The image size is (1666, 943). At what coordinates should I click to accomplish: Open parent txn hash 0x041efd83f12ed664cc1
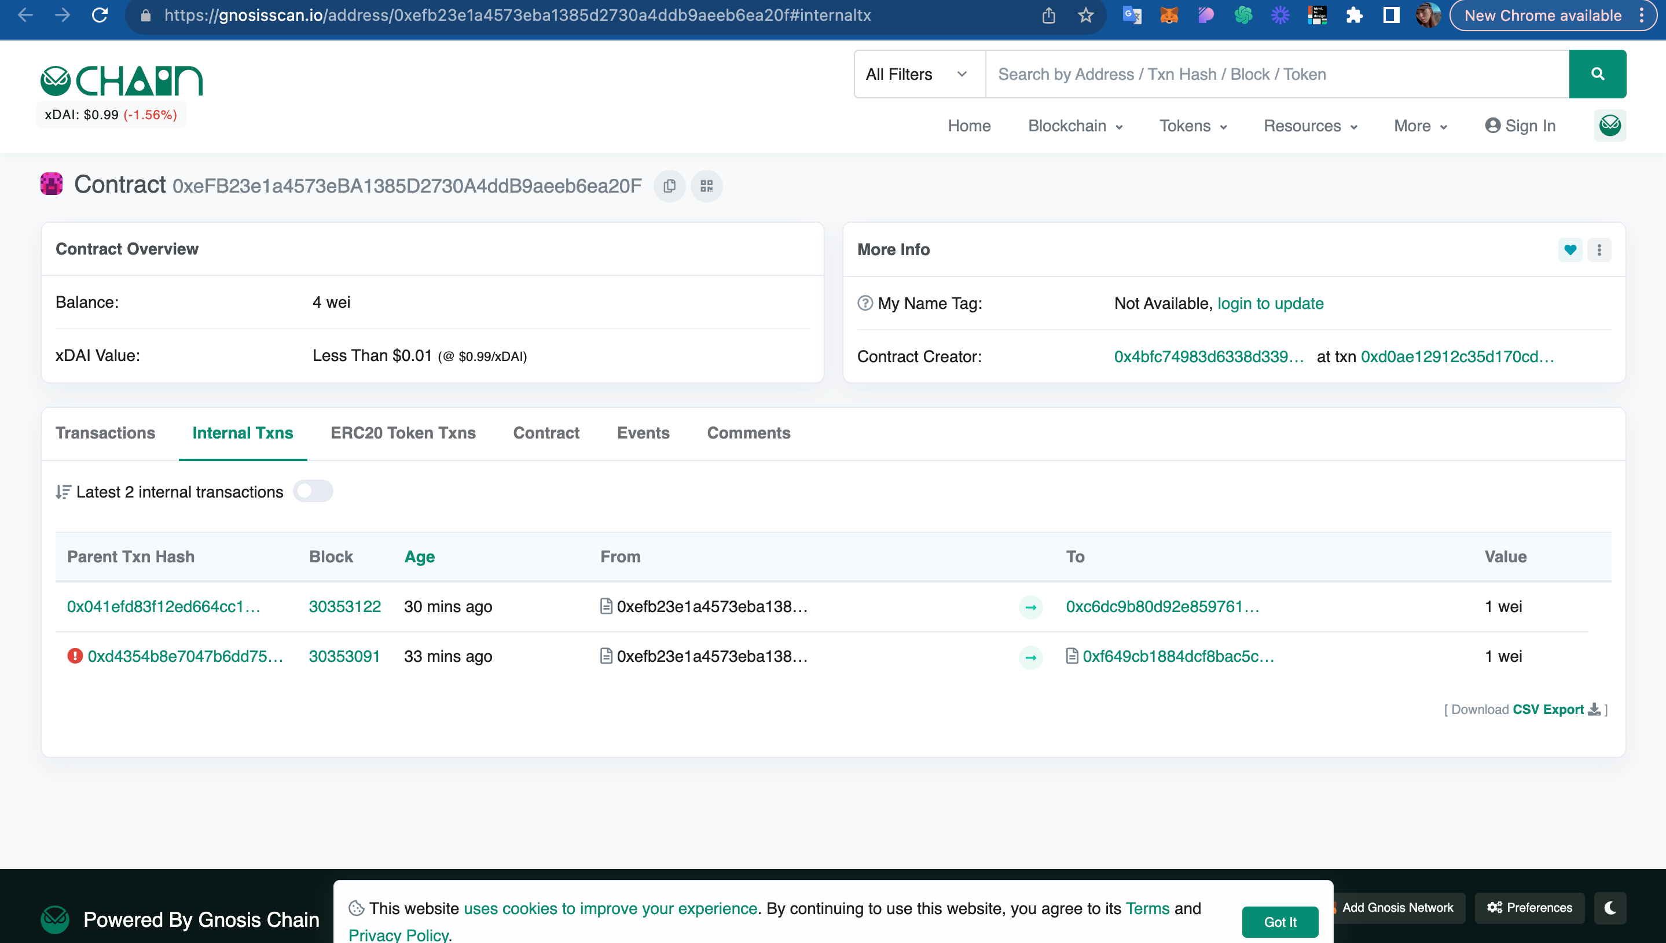pos(163,606)
